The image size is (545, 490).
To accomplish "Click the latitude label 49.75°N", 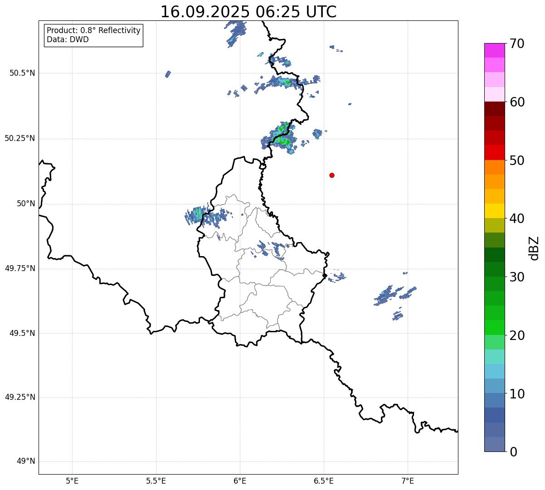I will point(20,268).
